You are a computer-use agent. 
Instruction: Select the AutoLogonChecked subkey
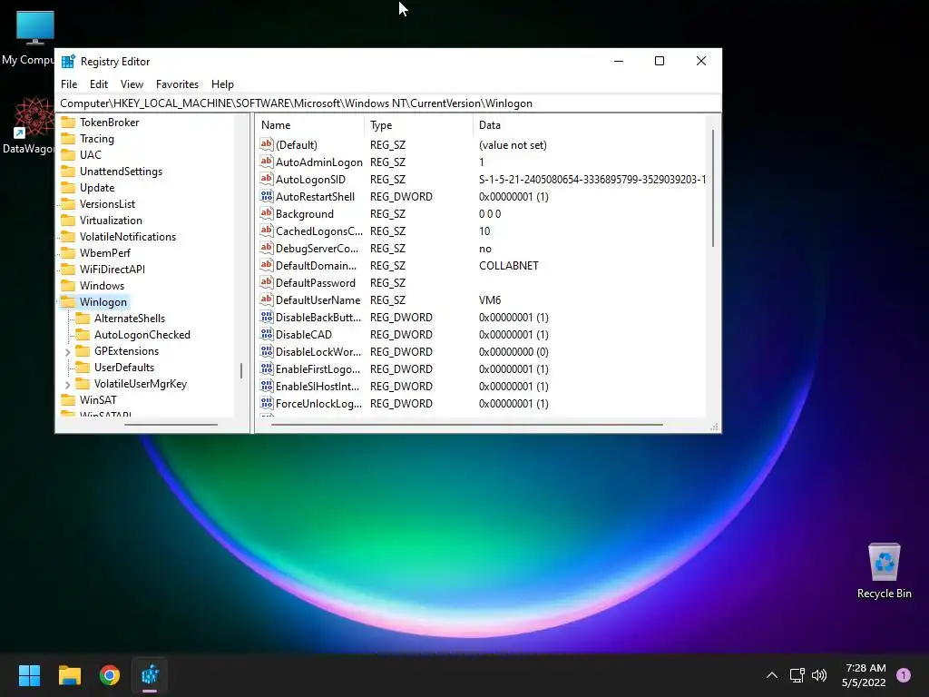[x=142, y=335]
